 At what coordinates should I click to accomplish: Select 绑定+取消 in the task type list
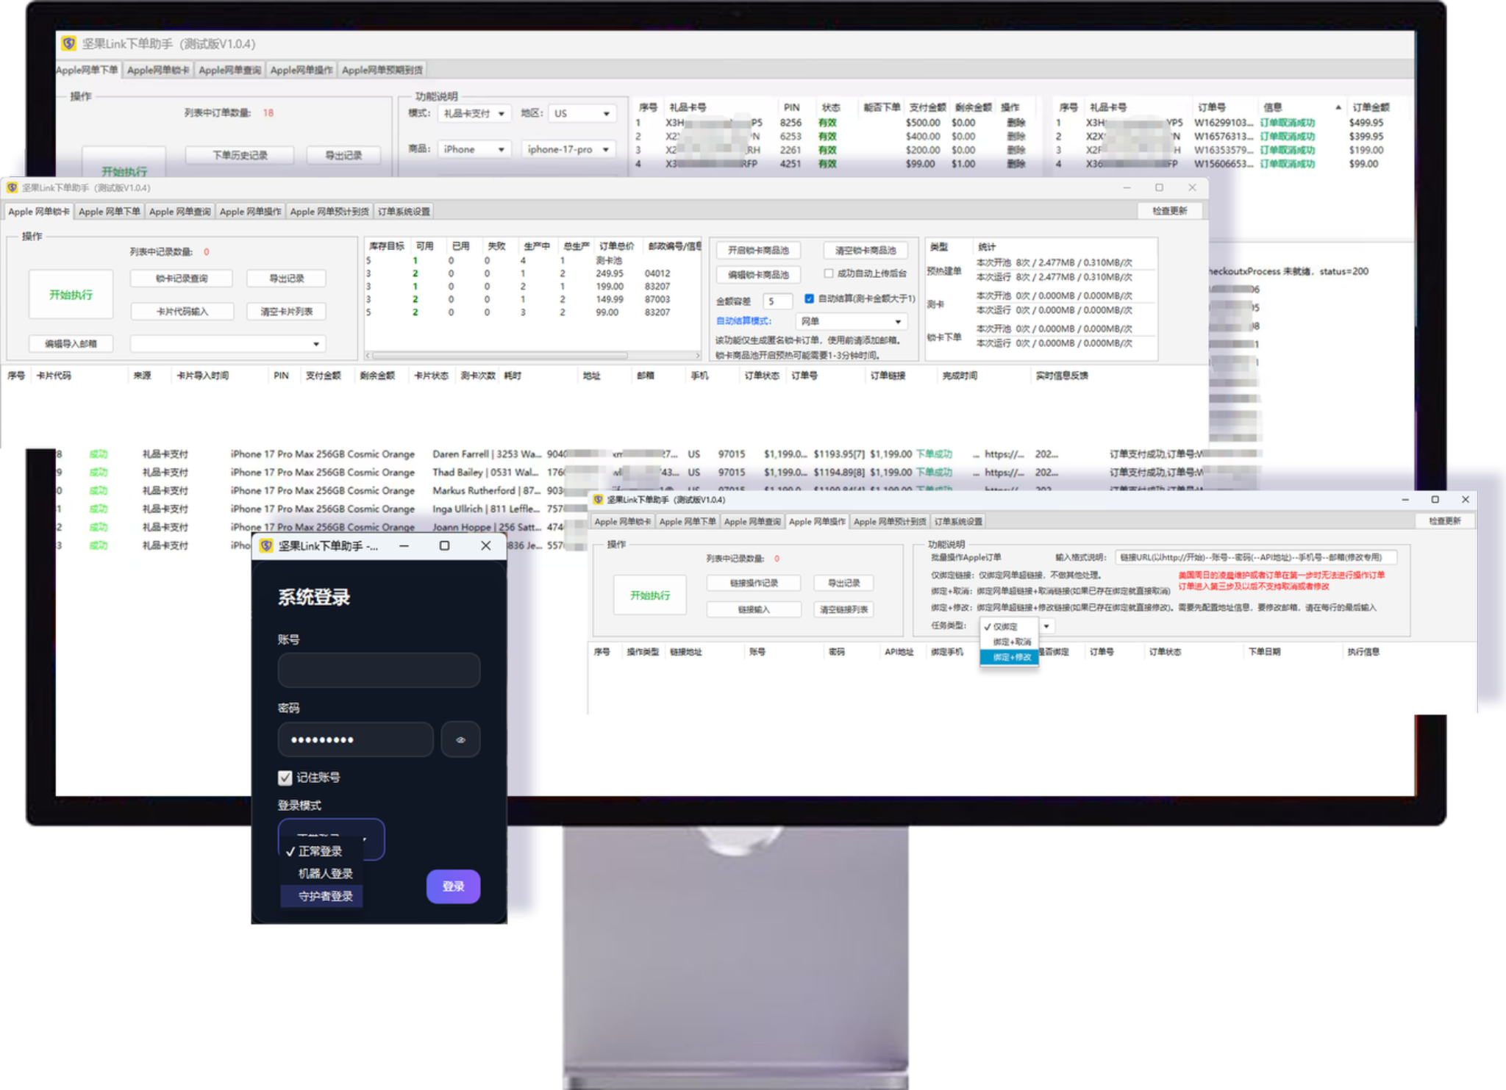tap(1008, 642)
